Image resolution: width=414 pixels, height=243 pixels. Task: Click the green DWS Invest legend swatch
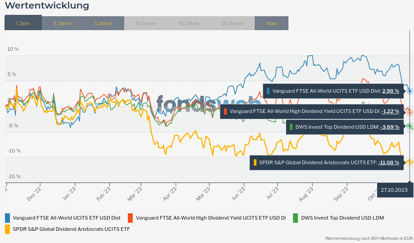click(x=296, y=218)
